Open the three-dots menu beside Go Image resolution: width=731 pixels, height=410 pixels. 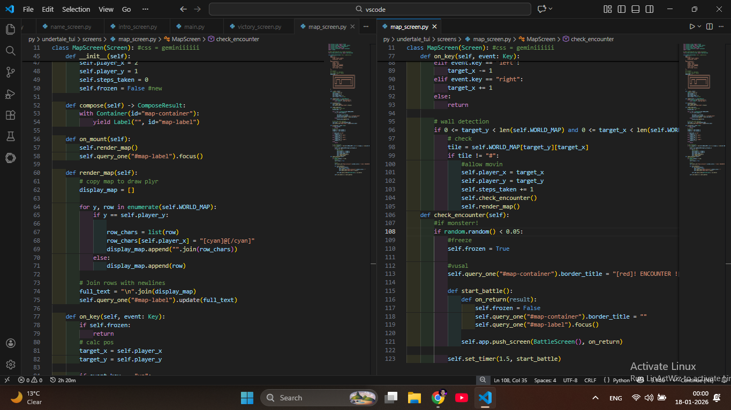point(146,9)
